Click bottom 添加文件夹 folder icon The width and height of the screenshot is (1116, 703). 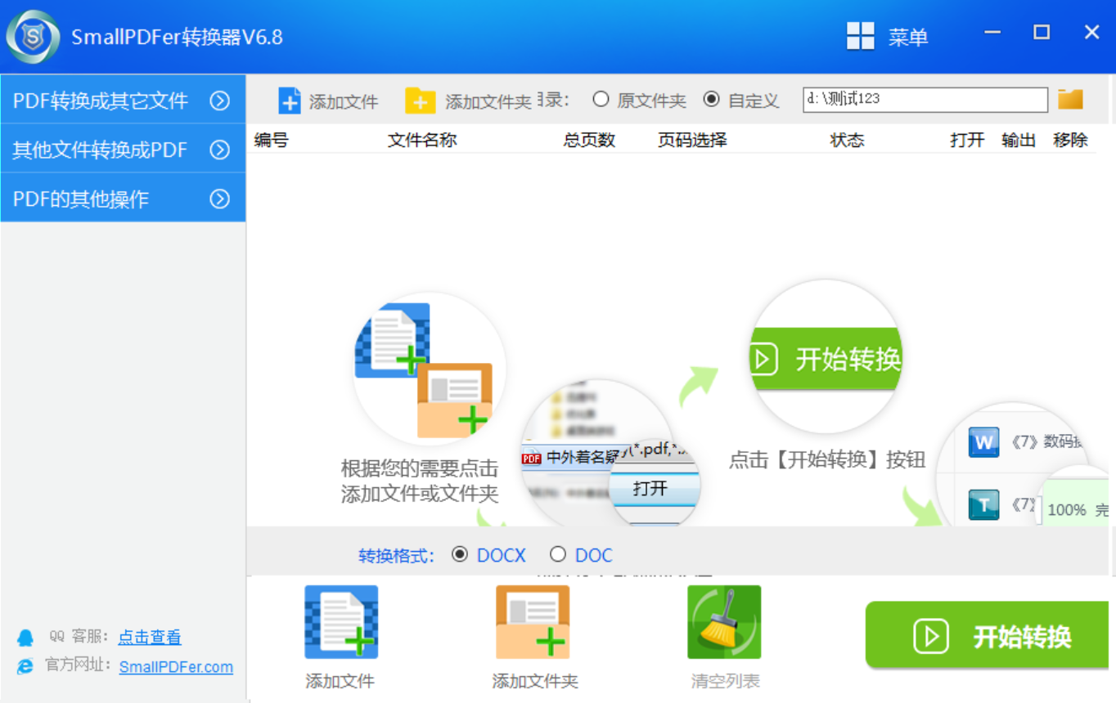533,622
